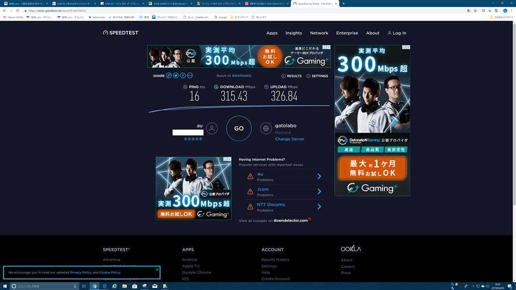516x290 pixels.
Task: Go back to the previous page
Action: [5, 11]
